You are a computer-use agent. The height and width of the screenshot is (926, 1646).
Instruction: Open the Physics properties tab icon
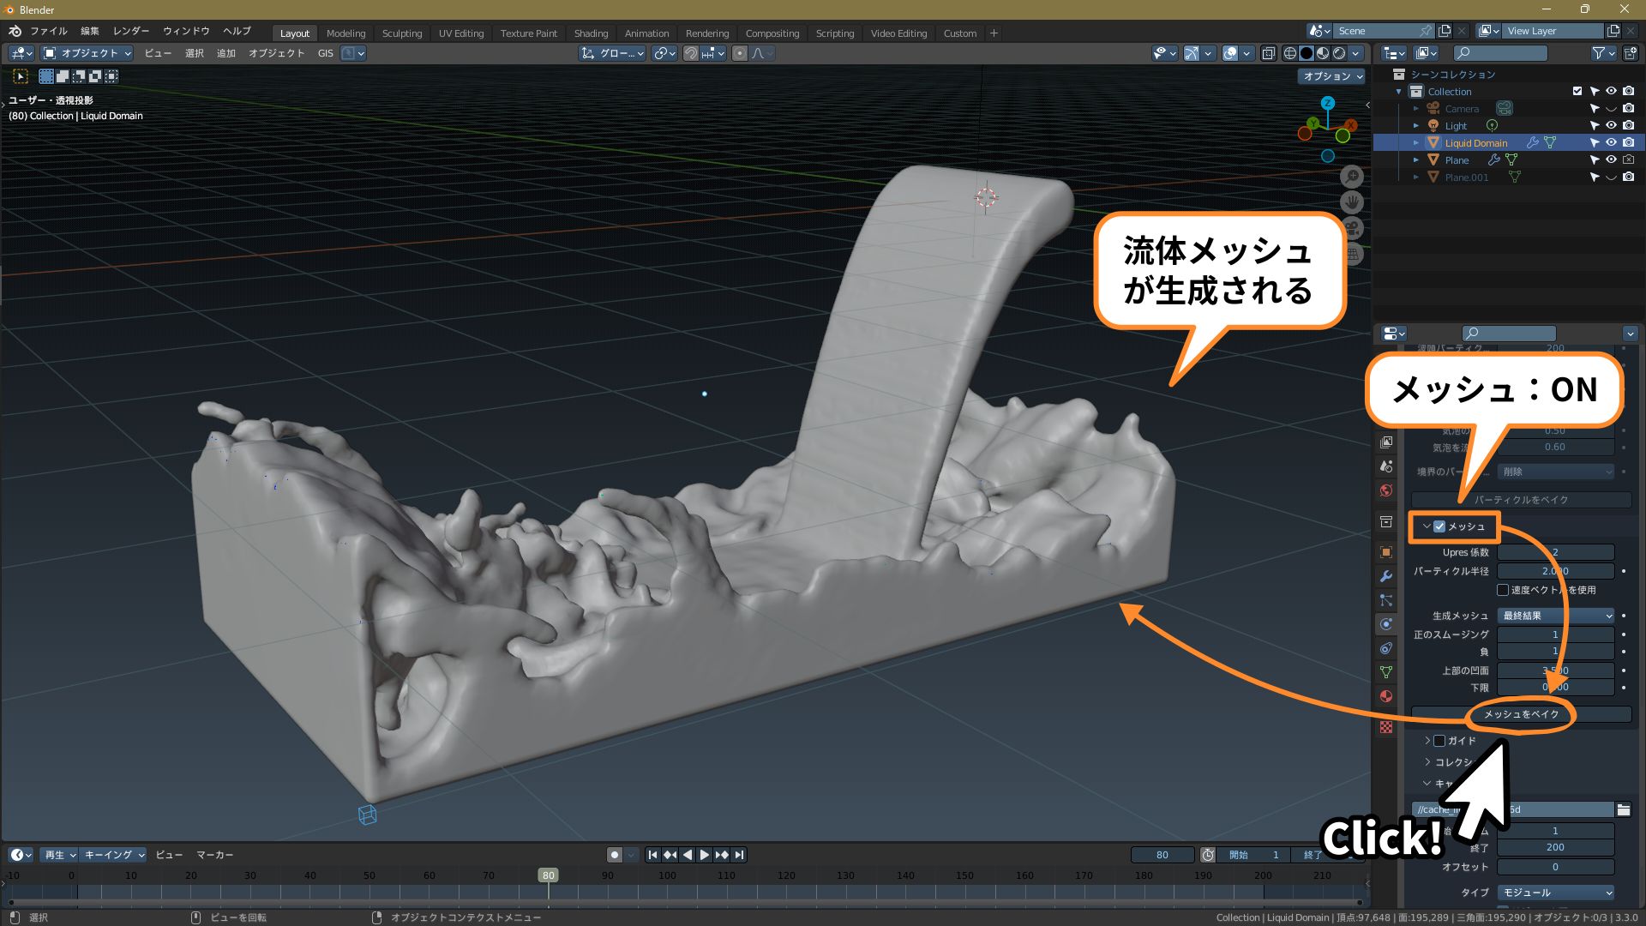(x=1386, y=624)
